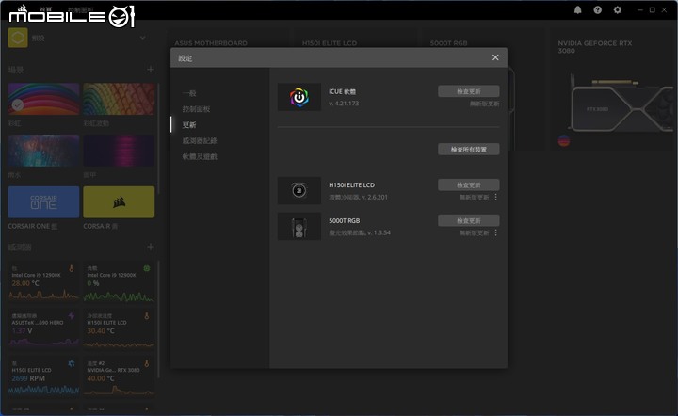Click thermometer icon on RTX 3080 40.00 °C sensor
The width and height of the screenshot is (678, 416).
pyautogui.click(x=147, y=363)
